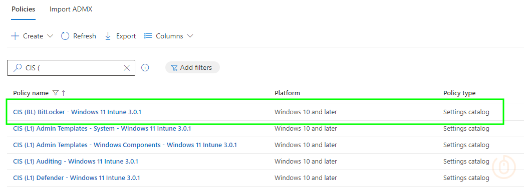Expand the Columns dropdown chevron
The width and height of the screenshot is (524, 187).
(x=190, y=36)
